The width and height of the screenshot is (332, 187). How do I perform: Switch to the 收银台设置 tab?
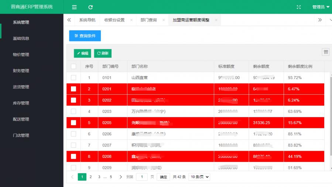[x=114, y=20]
